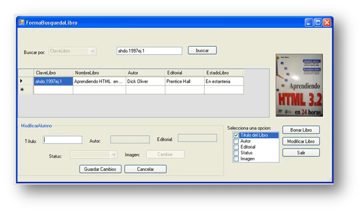Select the En estanteria cell
The image size is (362, 213).
pyautogui.click(x=224, y=81)
